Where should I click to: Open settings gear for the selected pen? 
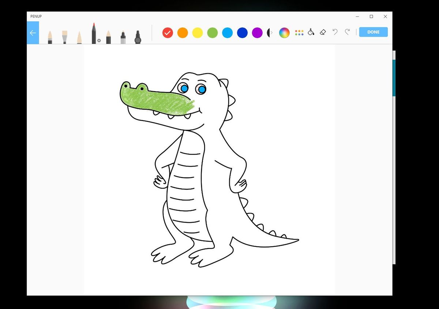(99, 40)
